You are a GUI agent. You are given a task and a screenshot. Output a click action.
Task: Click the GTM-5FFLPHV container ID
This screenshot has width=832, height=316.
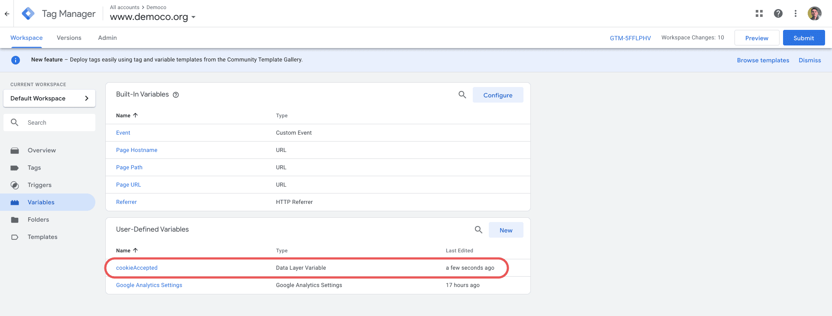coord(630,38)
